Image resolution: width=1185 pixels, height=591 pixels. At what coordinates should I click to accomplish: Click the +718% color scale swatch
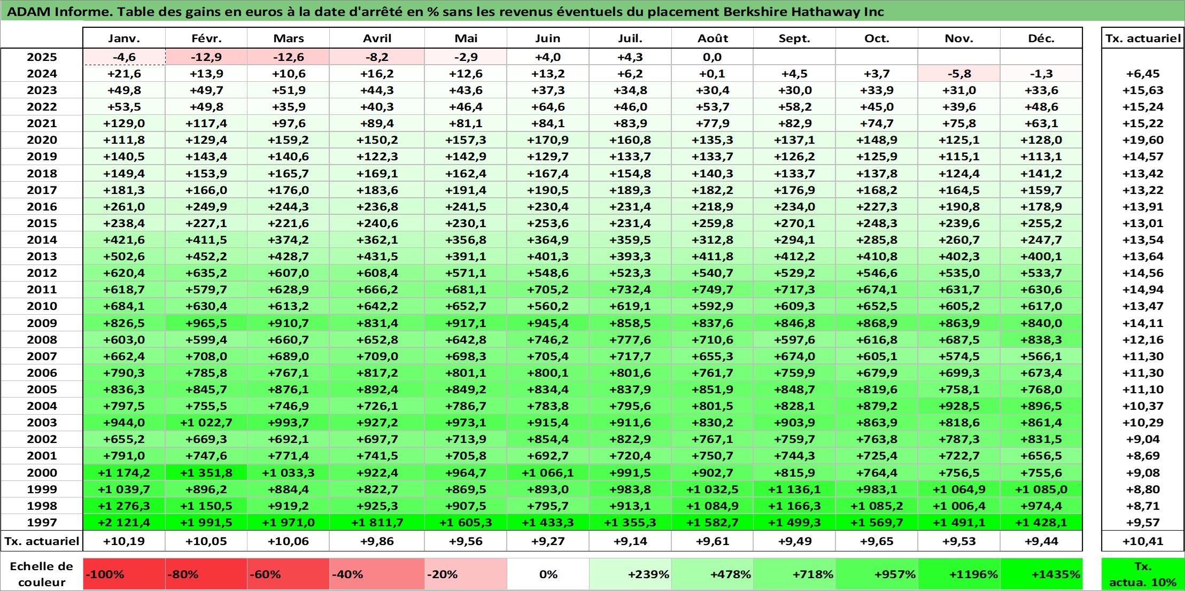[795, 574]
